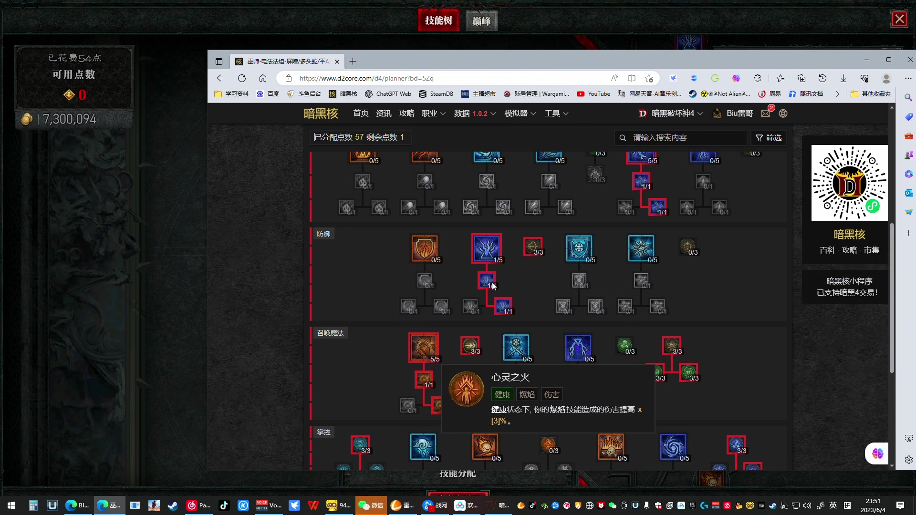Expand the 职业 dropdown menu
916x515 pixels.
[434, 113]
